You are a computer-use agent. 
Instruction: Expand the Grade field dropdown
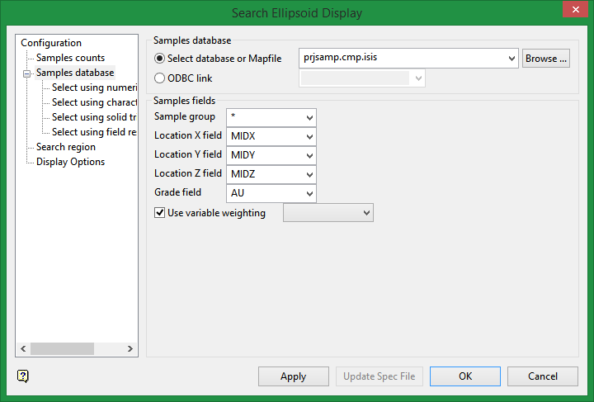[x=309, y=193]
